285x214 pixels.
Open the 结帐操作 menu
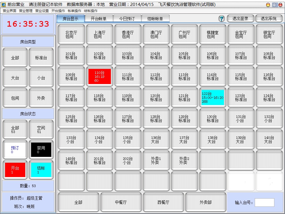pyautogui.click(x=91, y=11)
